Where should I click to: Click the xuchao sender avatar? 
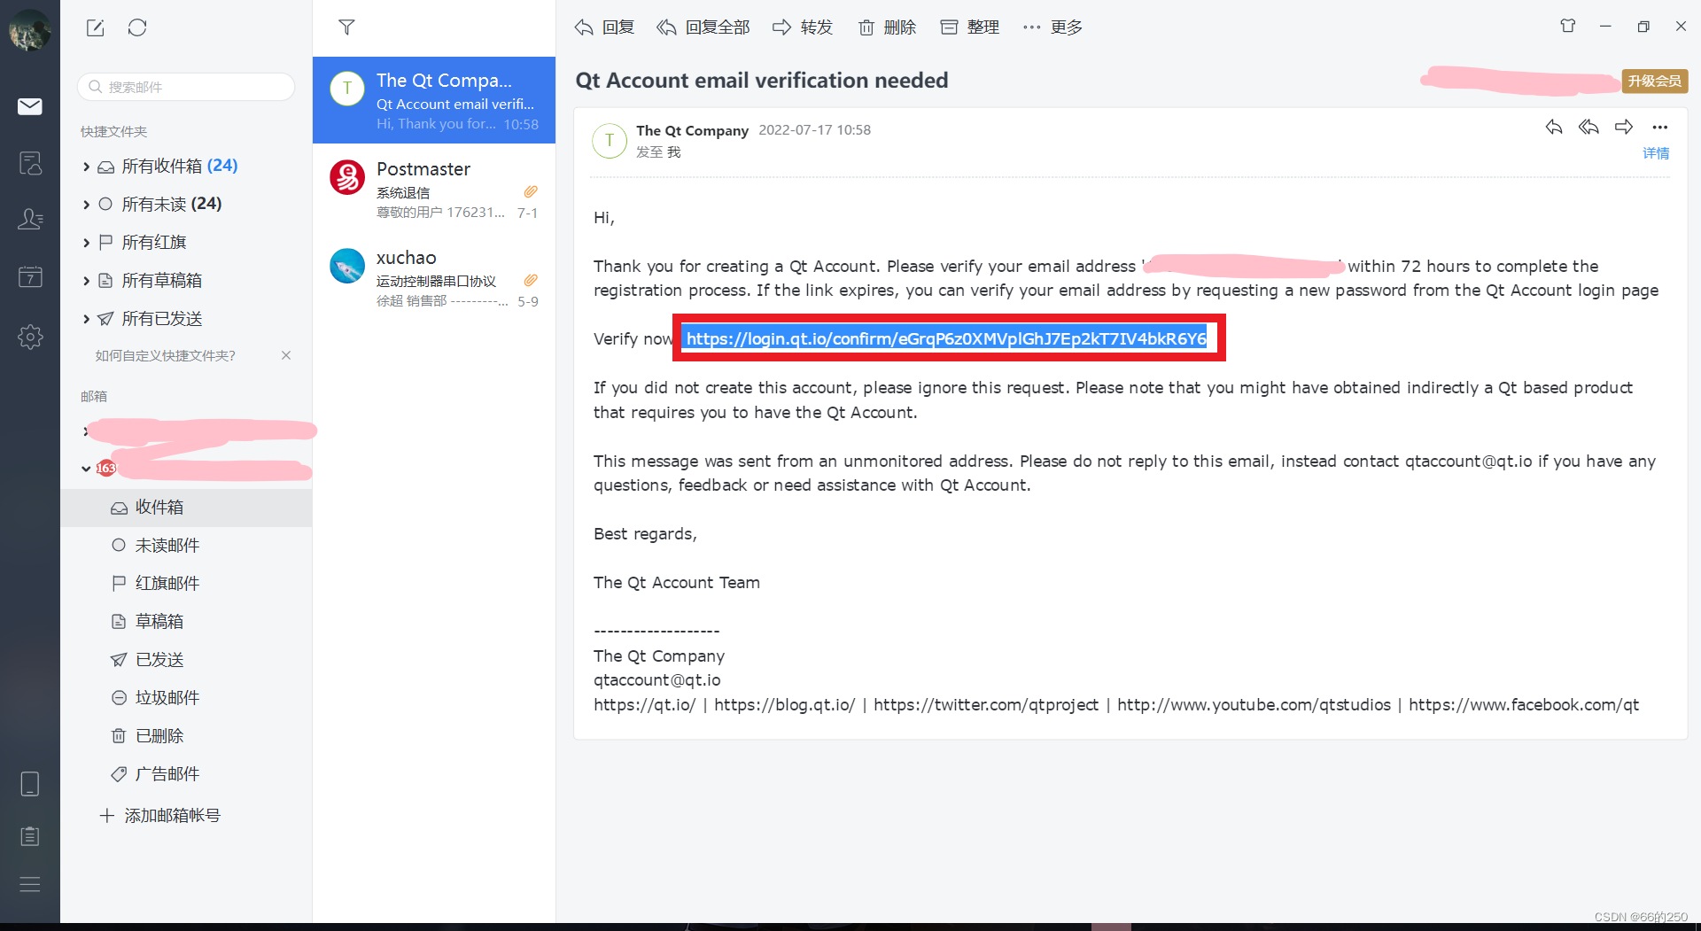click(x=347, y=266)
